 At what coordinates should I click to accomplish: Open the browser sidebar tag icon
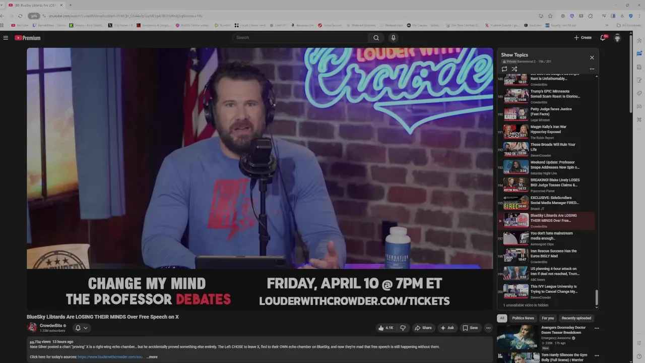coord(639,93)
